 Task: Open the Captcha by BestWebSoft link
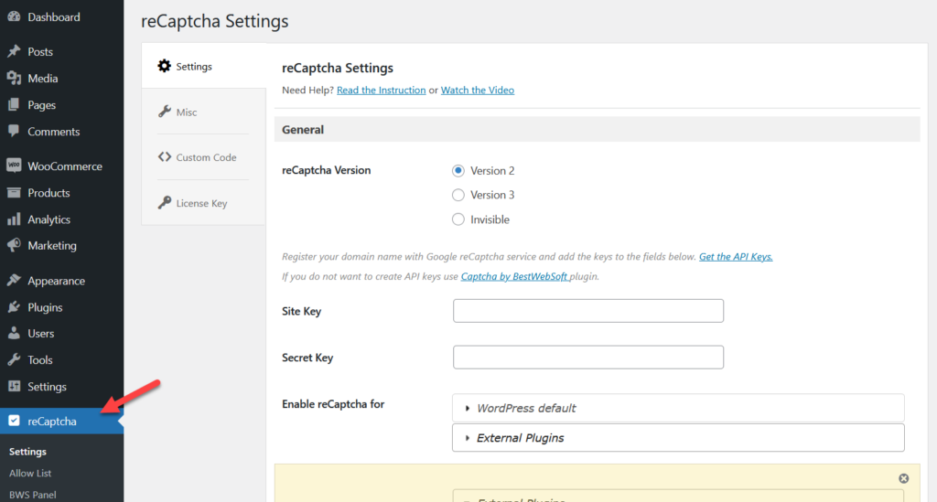pyautogui.click(x=514, y=276)
